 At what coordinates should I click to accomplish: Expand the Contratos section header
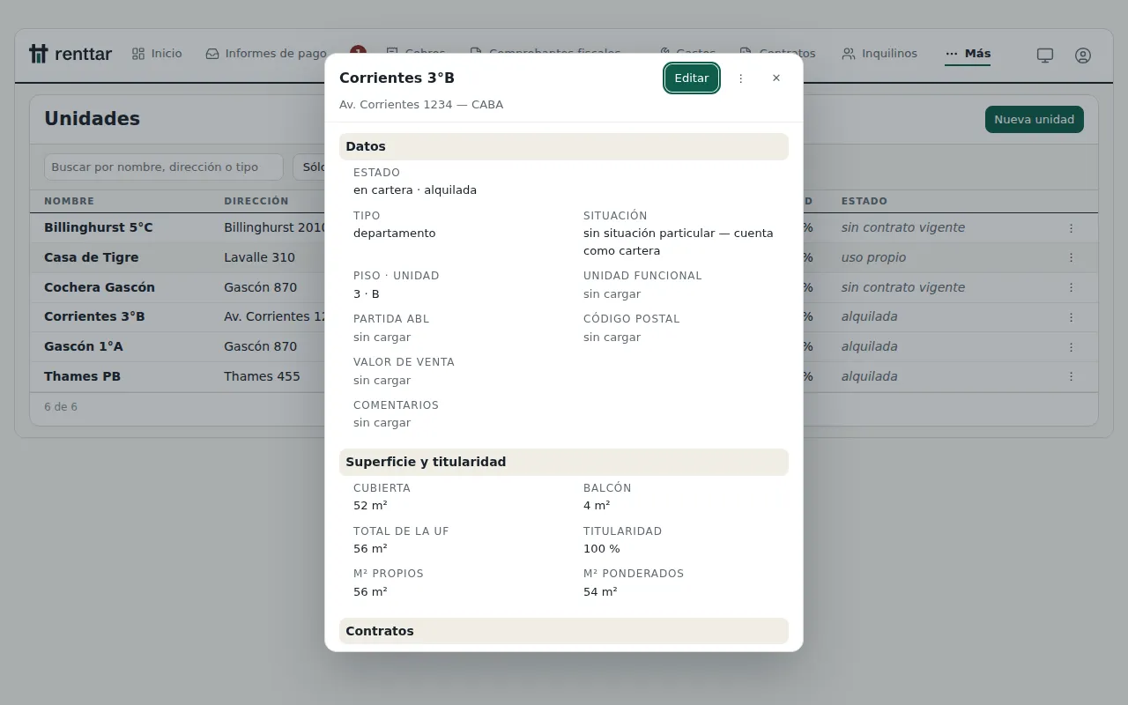(564, 631)
